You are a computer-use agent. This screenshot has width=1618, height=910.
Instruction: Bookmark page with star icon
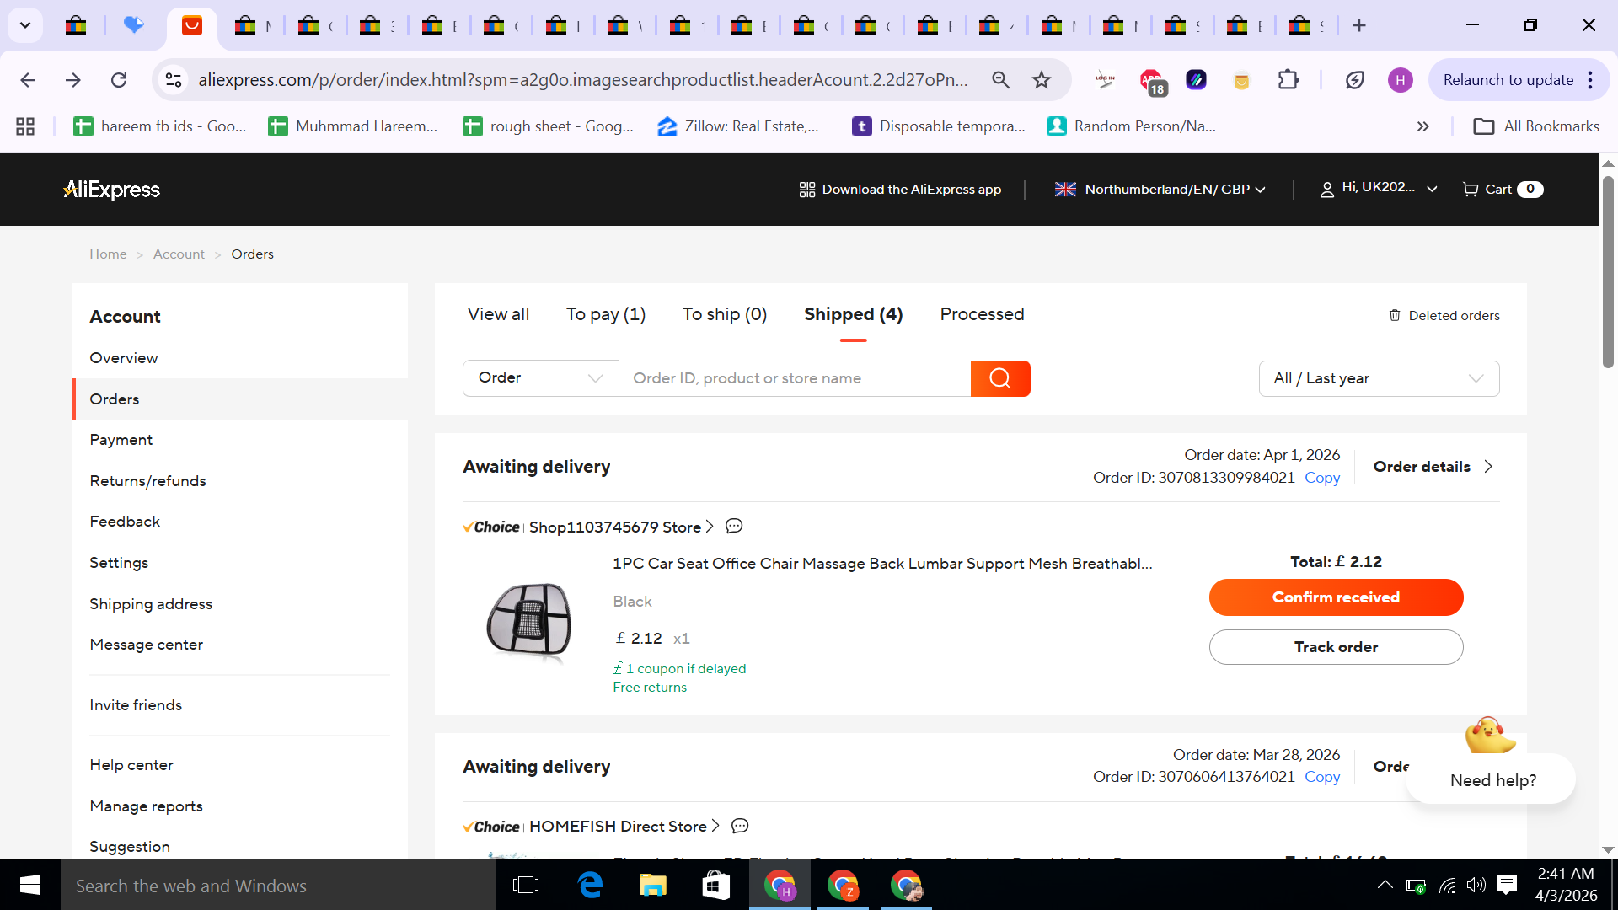coord(1042,80)
